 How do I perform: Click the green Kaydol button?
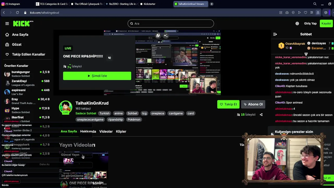326,23
